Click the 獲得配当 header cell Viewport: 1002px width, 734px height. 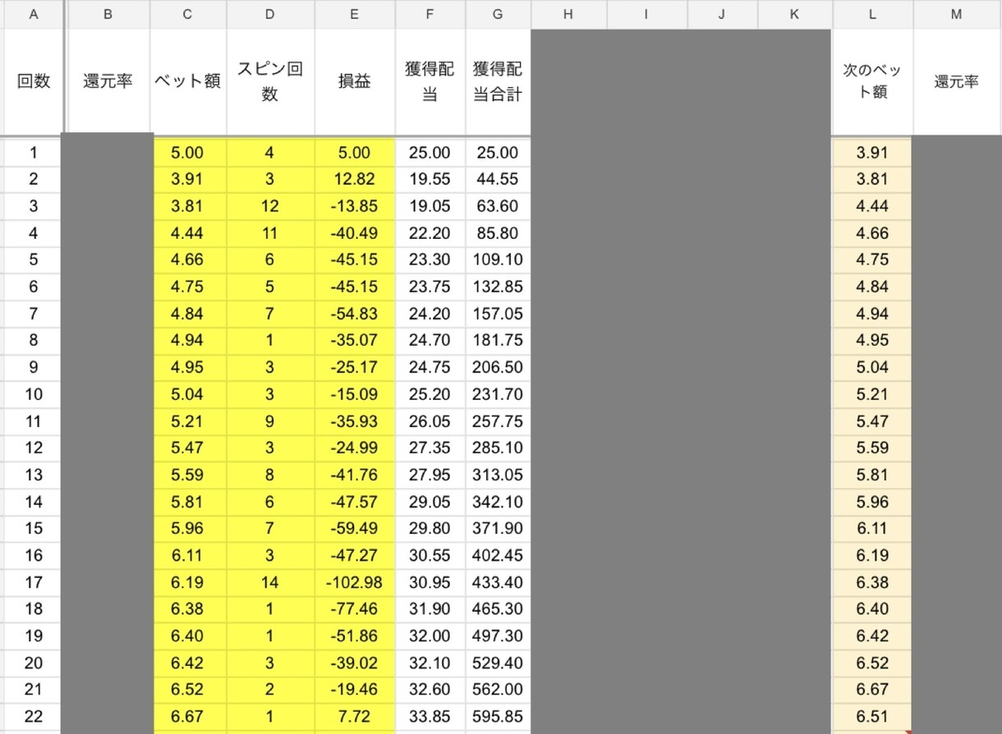pos(430,81)
